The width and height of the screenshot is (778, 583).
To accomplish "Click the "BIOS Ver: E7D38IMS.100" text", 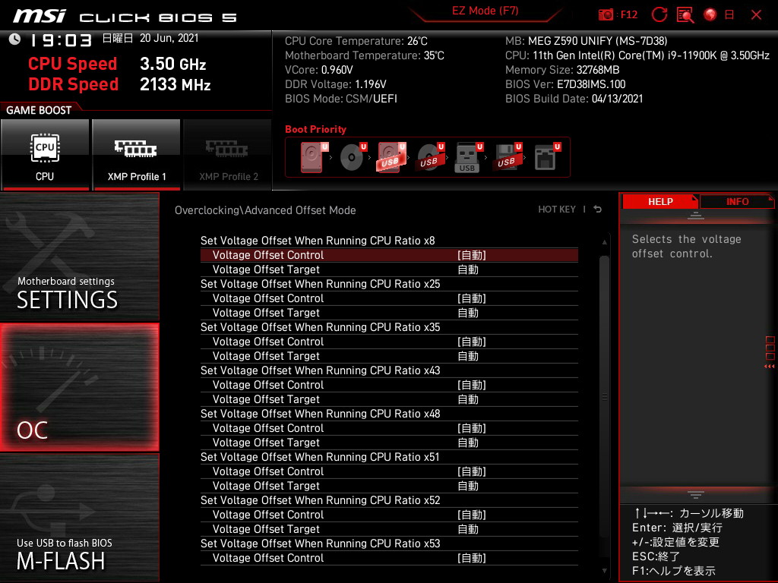I will [565, 84].
